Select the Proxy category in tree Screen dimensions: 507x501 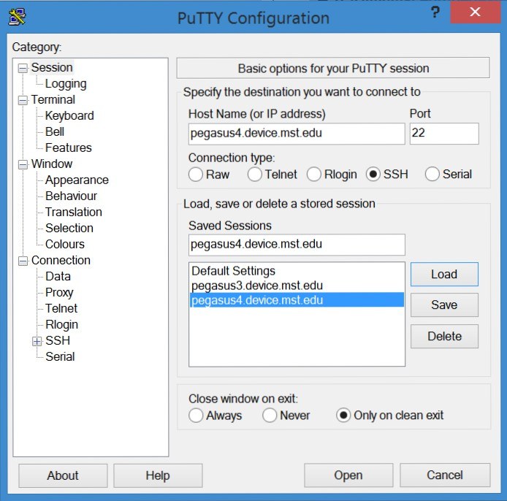[59, 292]
